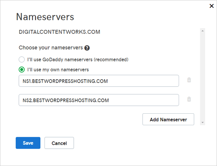Click the DIGITALCONTENTWORKS.COM domain text
The image size is (217, 166).
pyautogui.click(x=60, y=32)
